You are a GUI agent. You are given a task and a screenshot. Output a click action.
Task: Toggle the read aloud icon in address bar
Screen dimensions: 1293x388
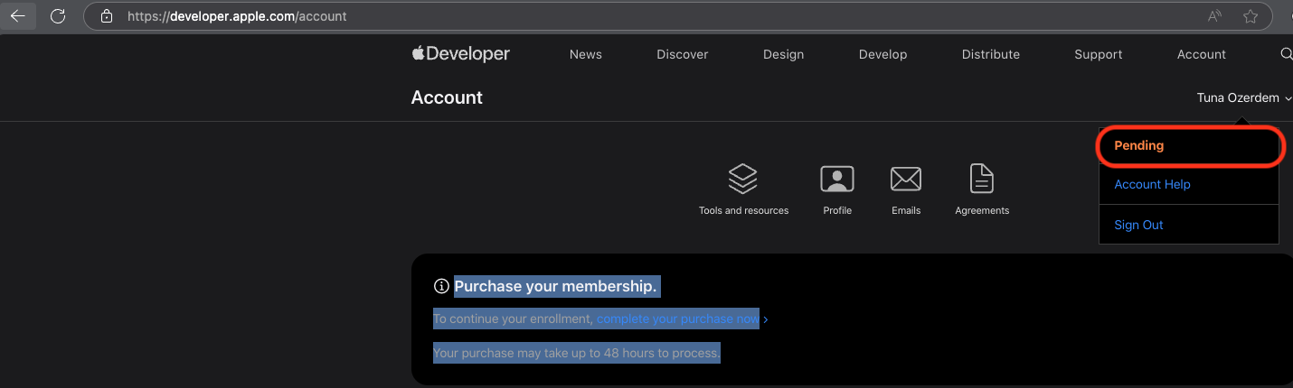point(1214,16)
